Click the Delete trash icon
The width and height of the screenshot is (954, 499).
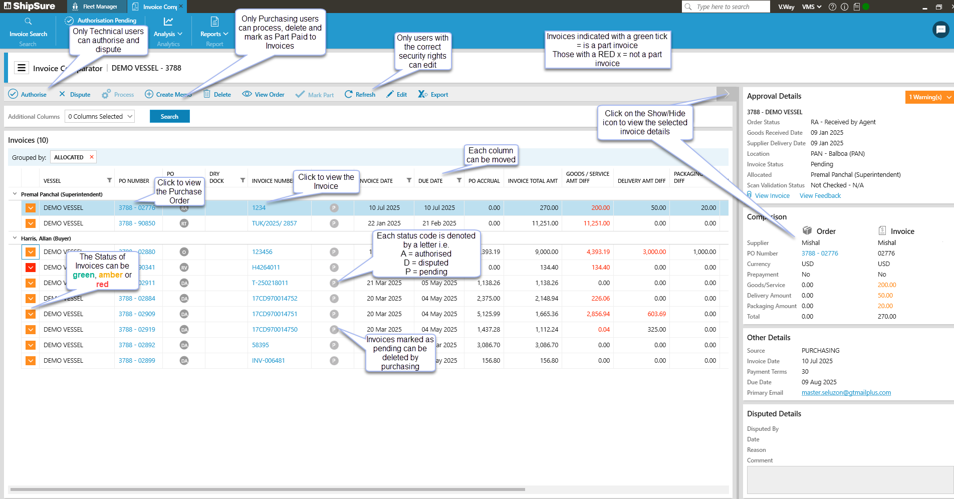coord(207,94)
